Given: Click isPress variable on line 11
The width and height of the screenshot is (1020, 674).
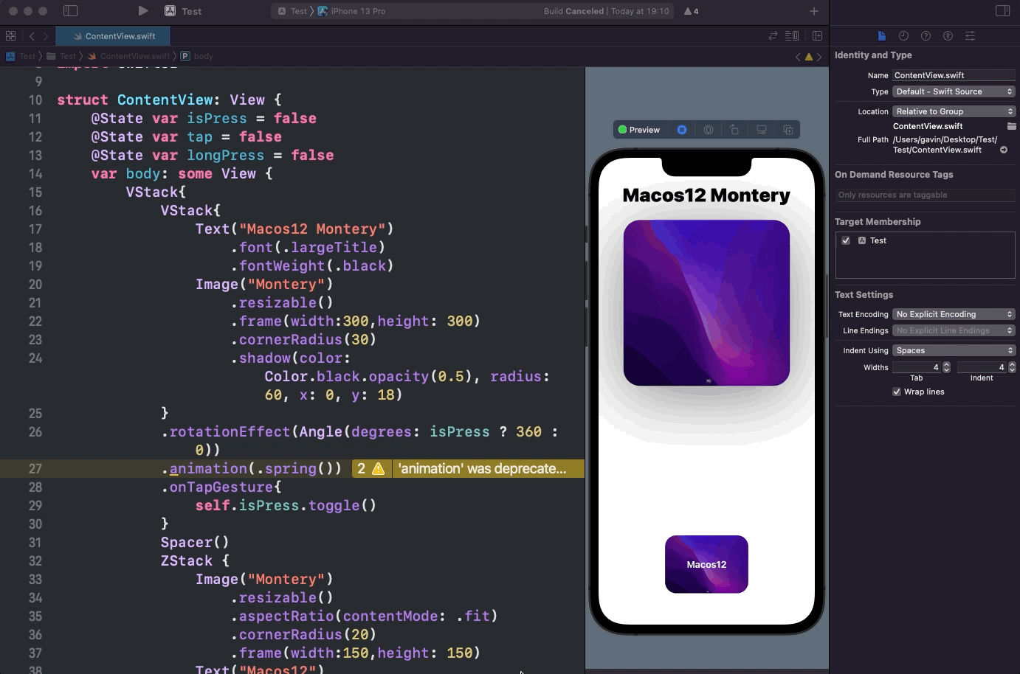Looking at the screenshot, I should pyautogui.click(x=217, y=119).
